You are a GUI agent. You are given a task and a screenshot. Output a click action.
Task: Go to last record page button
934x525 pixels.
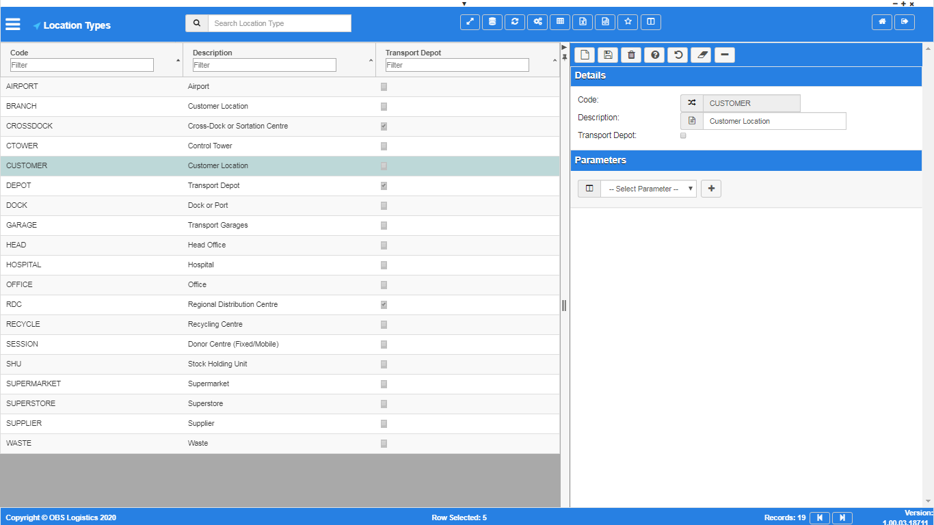point(842,517)
